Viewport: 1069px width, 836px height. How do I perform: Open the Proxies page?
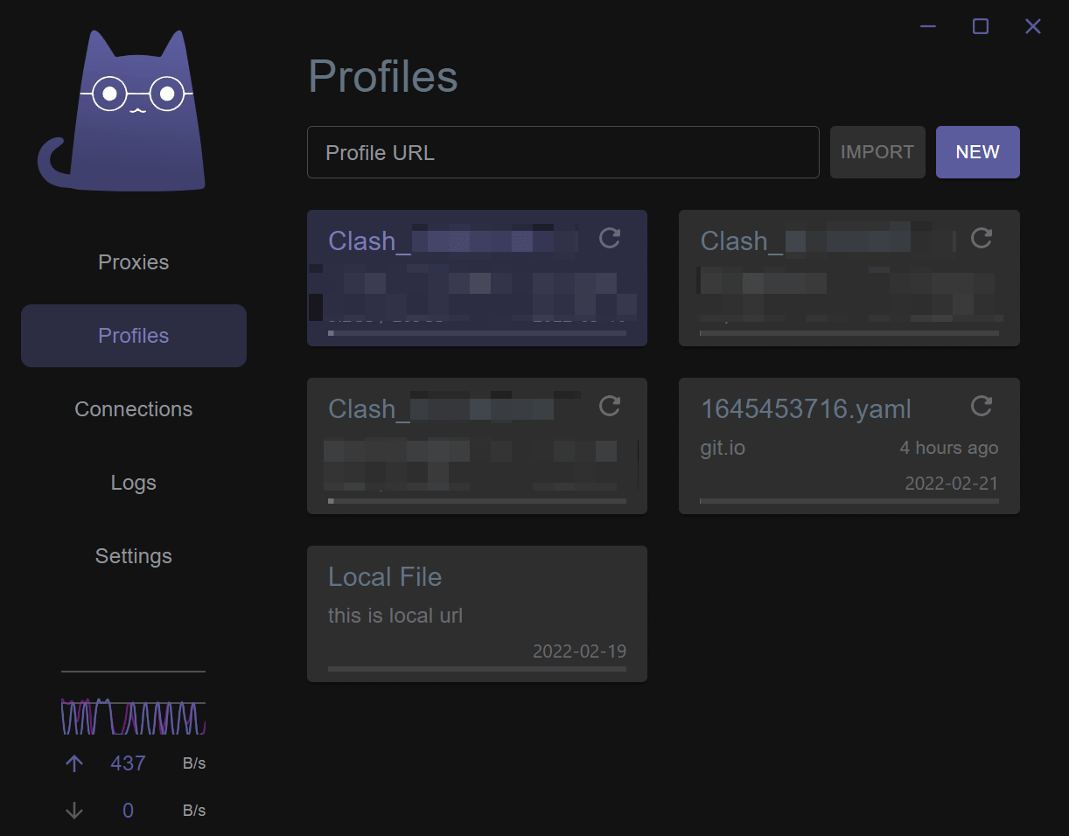coord(134,262)
